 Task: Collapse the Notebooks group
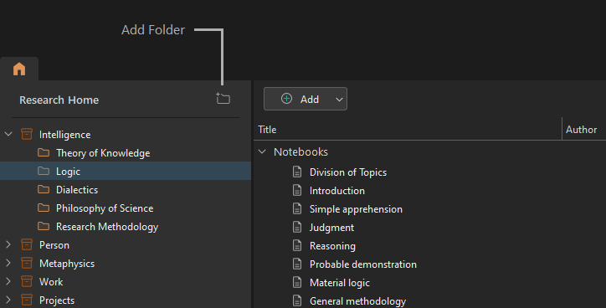coord(262,151)
